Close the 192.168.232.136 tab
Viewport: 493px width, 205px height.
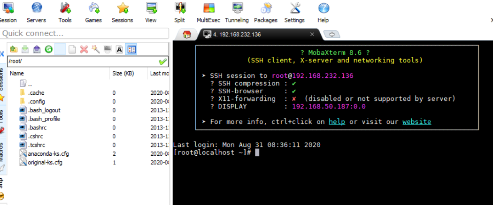(x=312, y=34)
